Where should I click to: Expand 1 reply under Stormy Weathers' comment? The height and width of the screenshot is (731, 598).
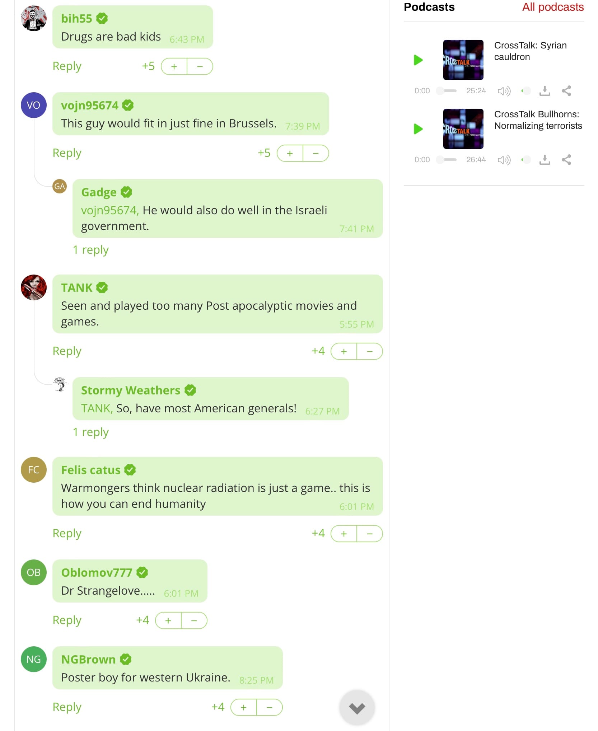pyautogui.click(x=91, y=432)
